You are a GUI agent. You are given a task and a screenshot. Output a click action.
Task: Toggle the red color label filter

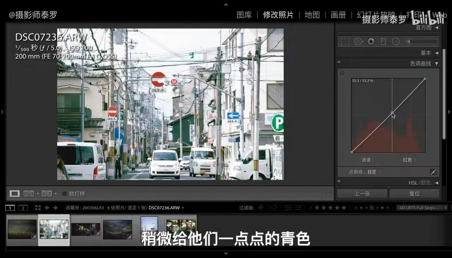(356, 208)
